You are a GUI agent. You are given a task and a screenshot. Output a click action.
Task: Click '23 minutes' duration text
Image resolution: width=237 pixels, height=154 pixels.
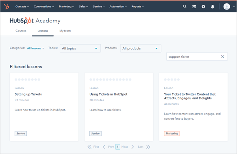click(22, 100)
